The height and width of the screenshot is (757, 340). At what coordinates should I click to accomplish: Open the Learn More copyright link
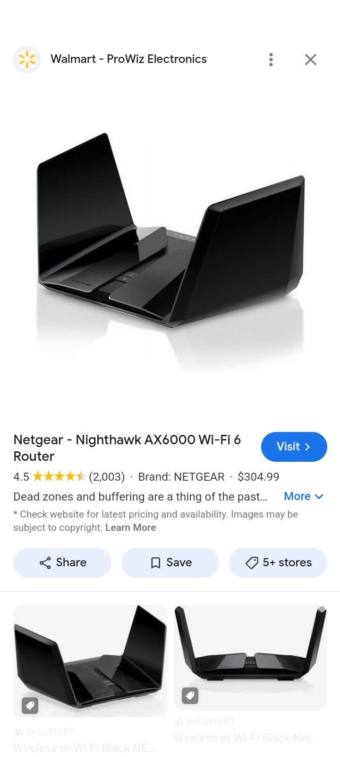tap(130, 528)
